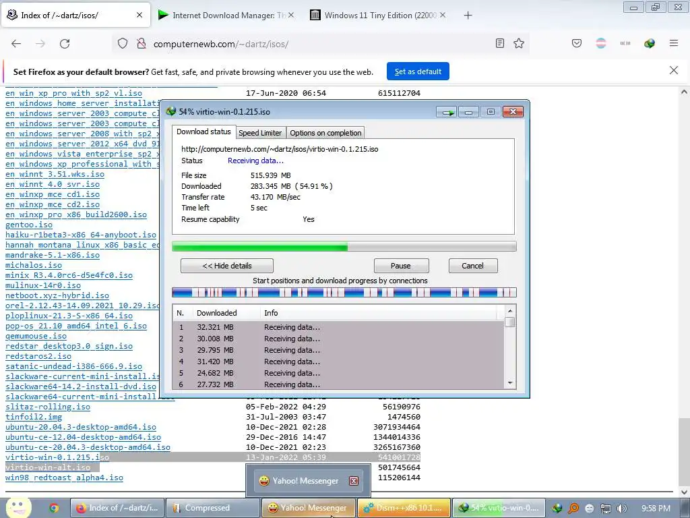The width and height of the screenshot is (690, 518).
Task: Cancel the virtio-win download
Action: (x=472, y=266)
